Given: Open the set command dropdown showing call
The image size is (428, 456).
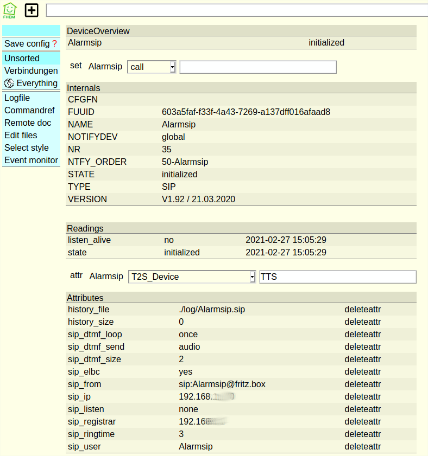Looking at the screenshot, I should click(x=152, y=67).
